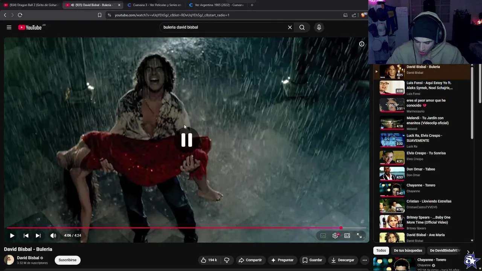Play Chayanne - Torero playlist item

click(x=422, y=189)
